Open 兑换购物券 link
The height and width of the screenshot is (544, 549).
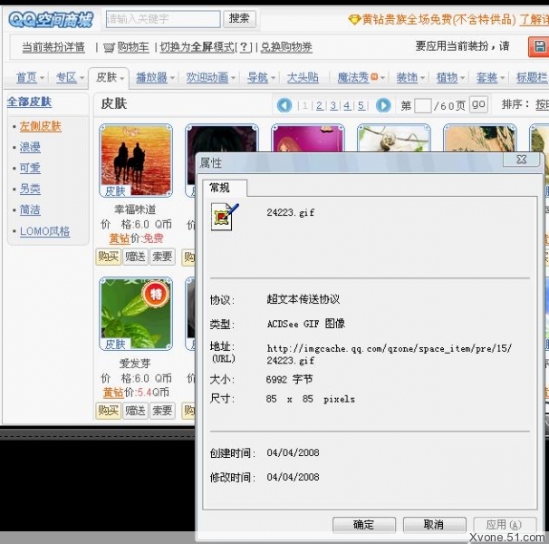click(286, 47)
